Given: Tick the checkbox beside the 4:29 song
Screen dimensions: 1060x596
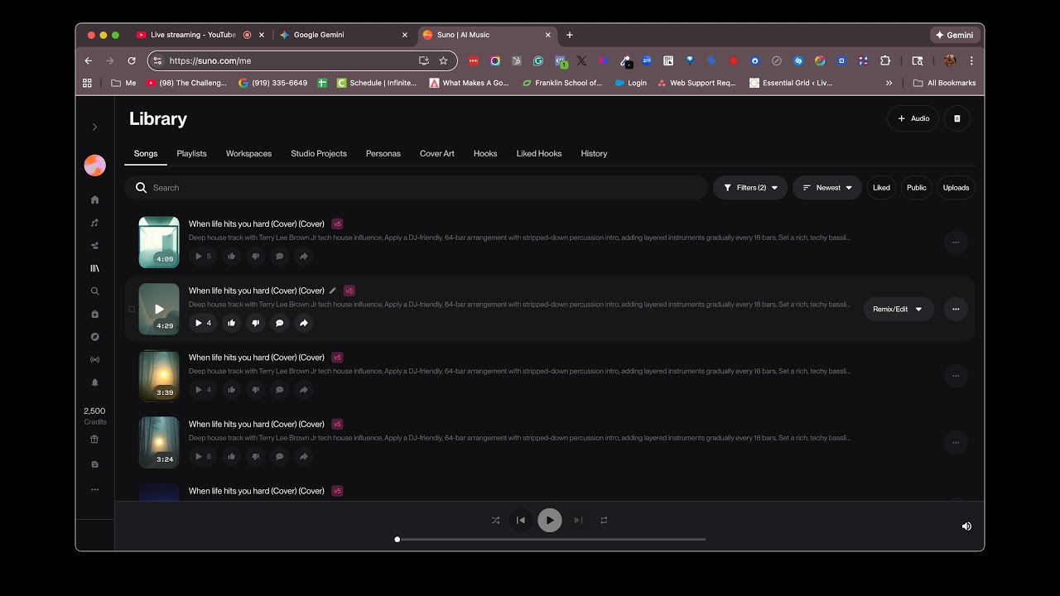Looking at the screenshot, I should [132, 309].
